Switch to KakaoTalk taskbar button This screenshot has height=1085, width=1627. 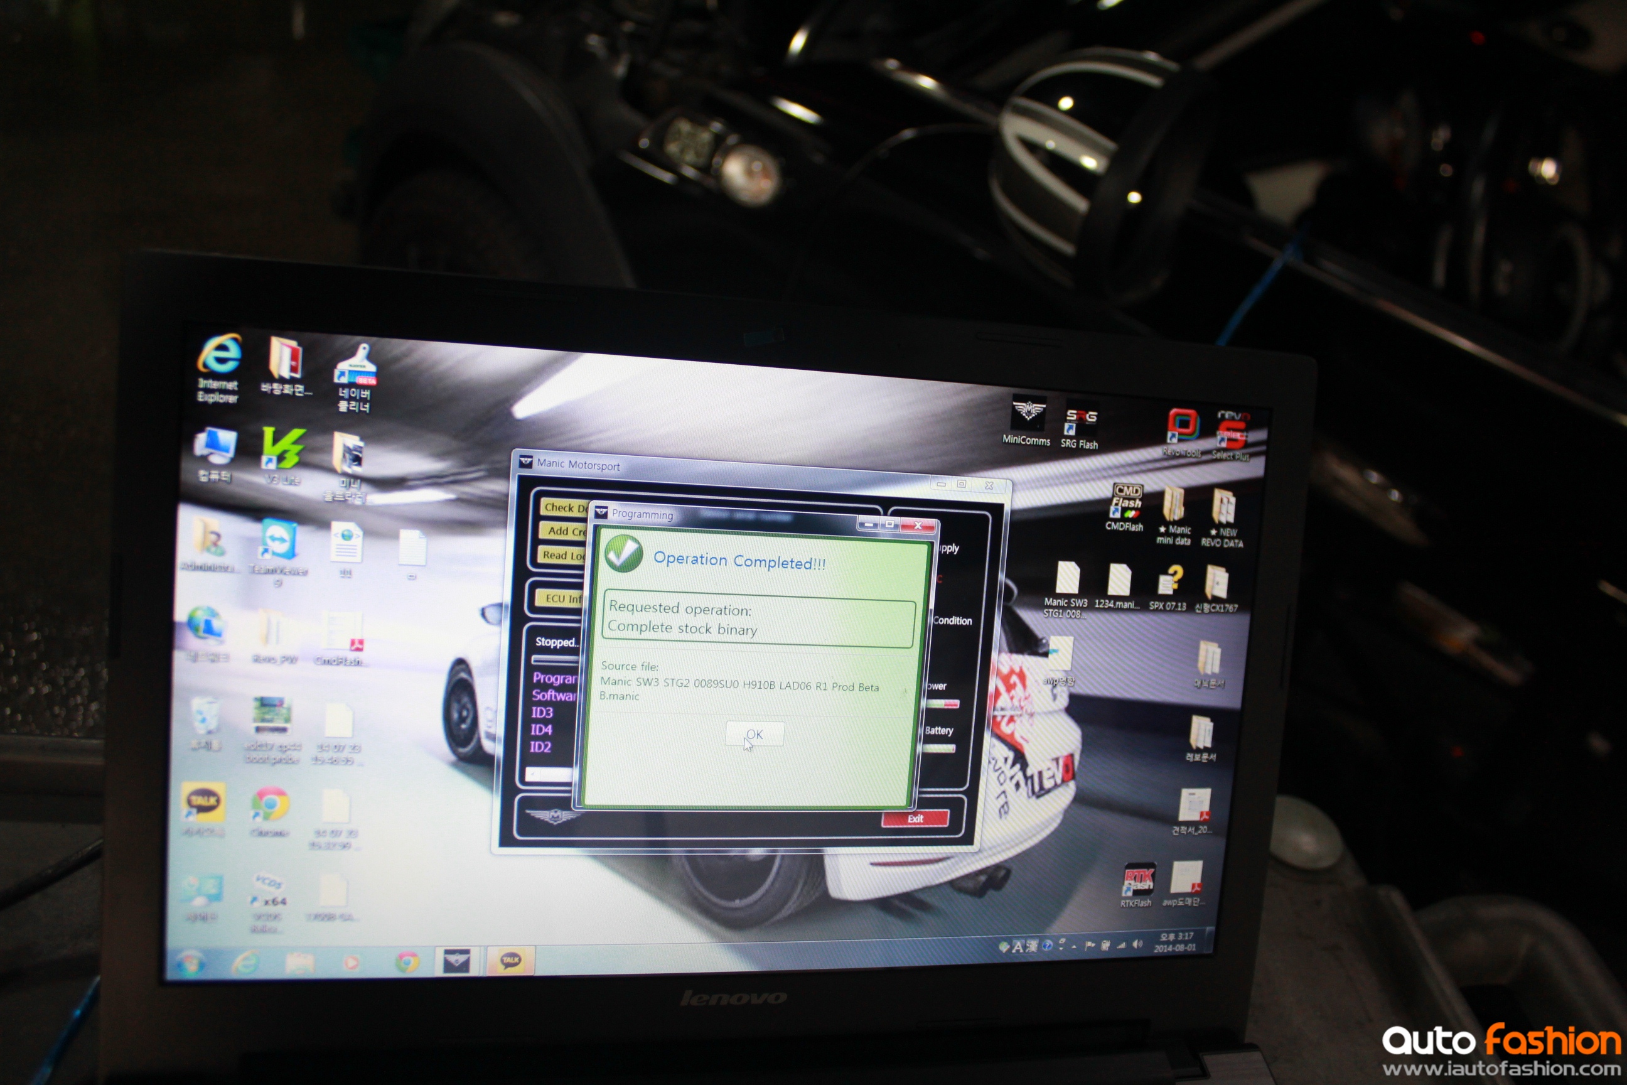click(x=510, y=961)
